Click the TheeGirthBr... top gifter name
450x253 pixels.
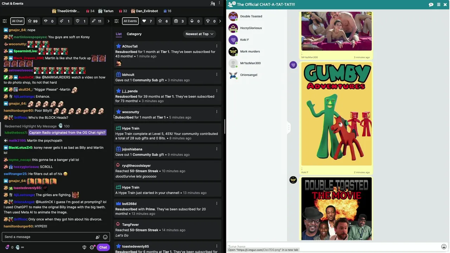point(68,11)
